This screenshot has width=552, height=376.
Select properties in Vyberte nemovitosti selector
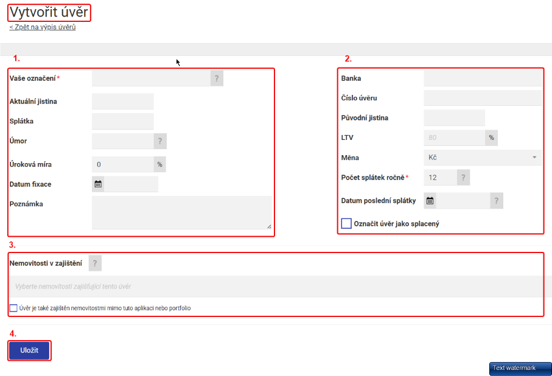[x=275, y=286]
